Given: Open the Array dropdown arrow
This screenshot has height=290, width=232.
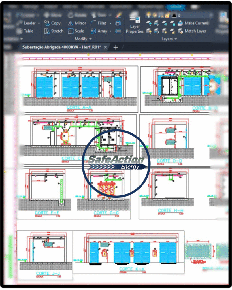Looking at the screenshot, I should click(110, 31).
